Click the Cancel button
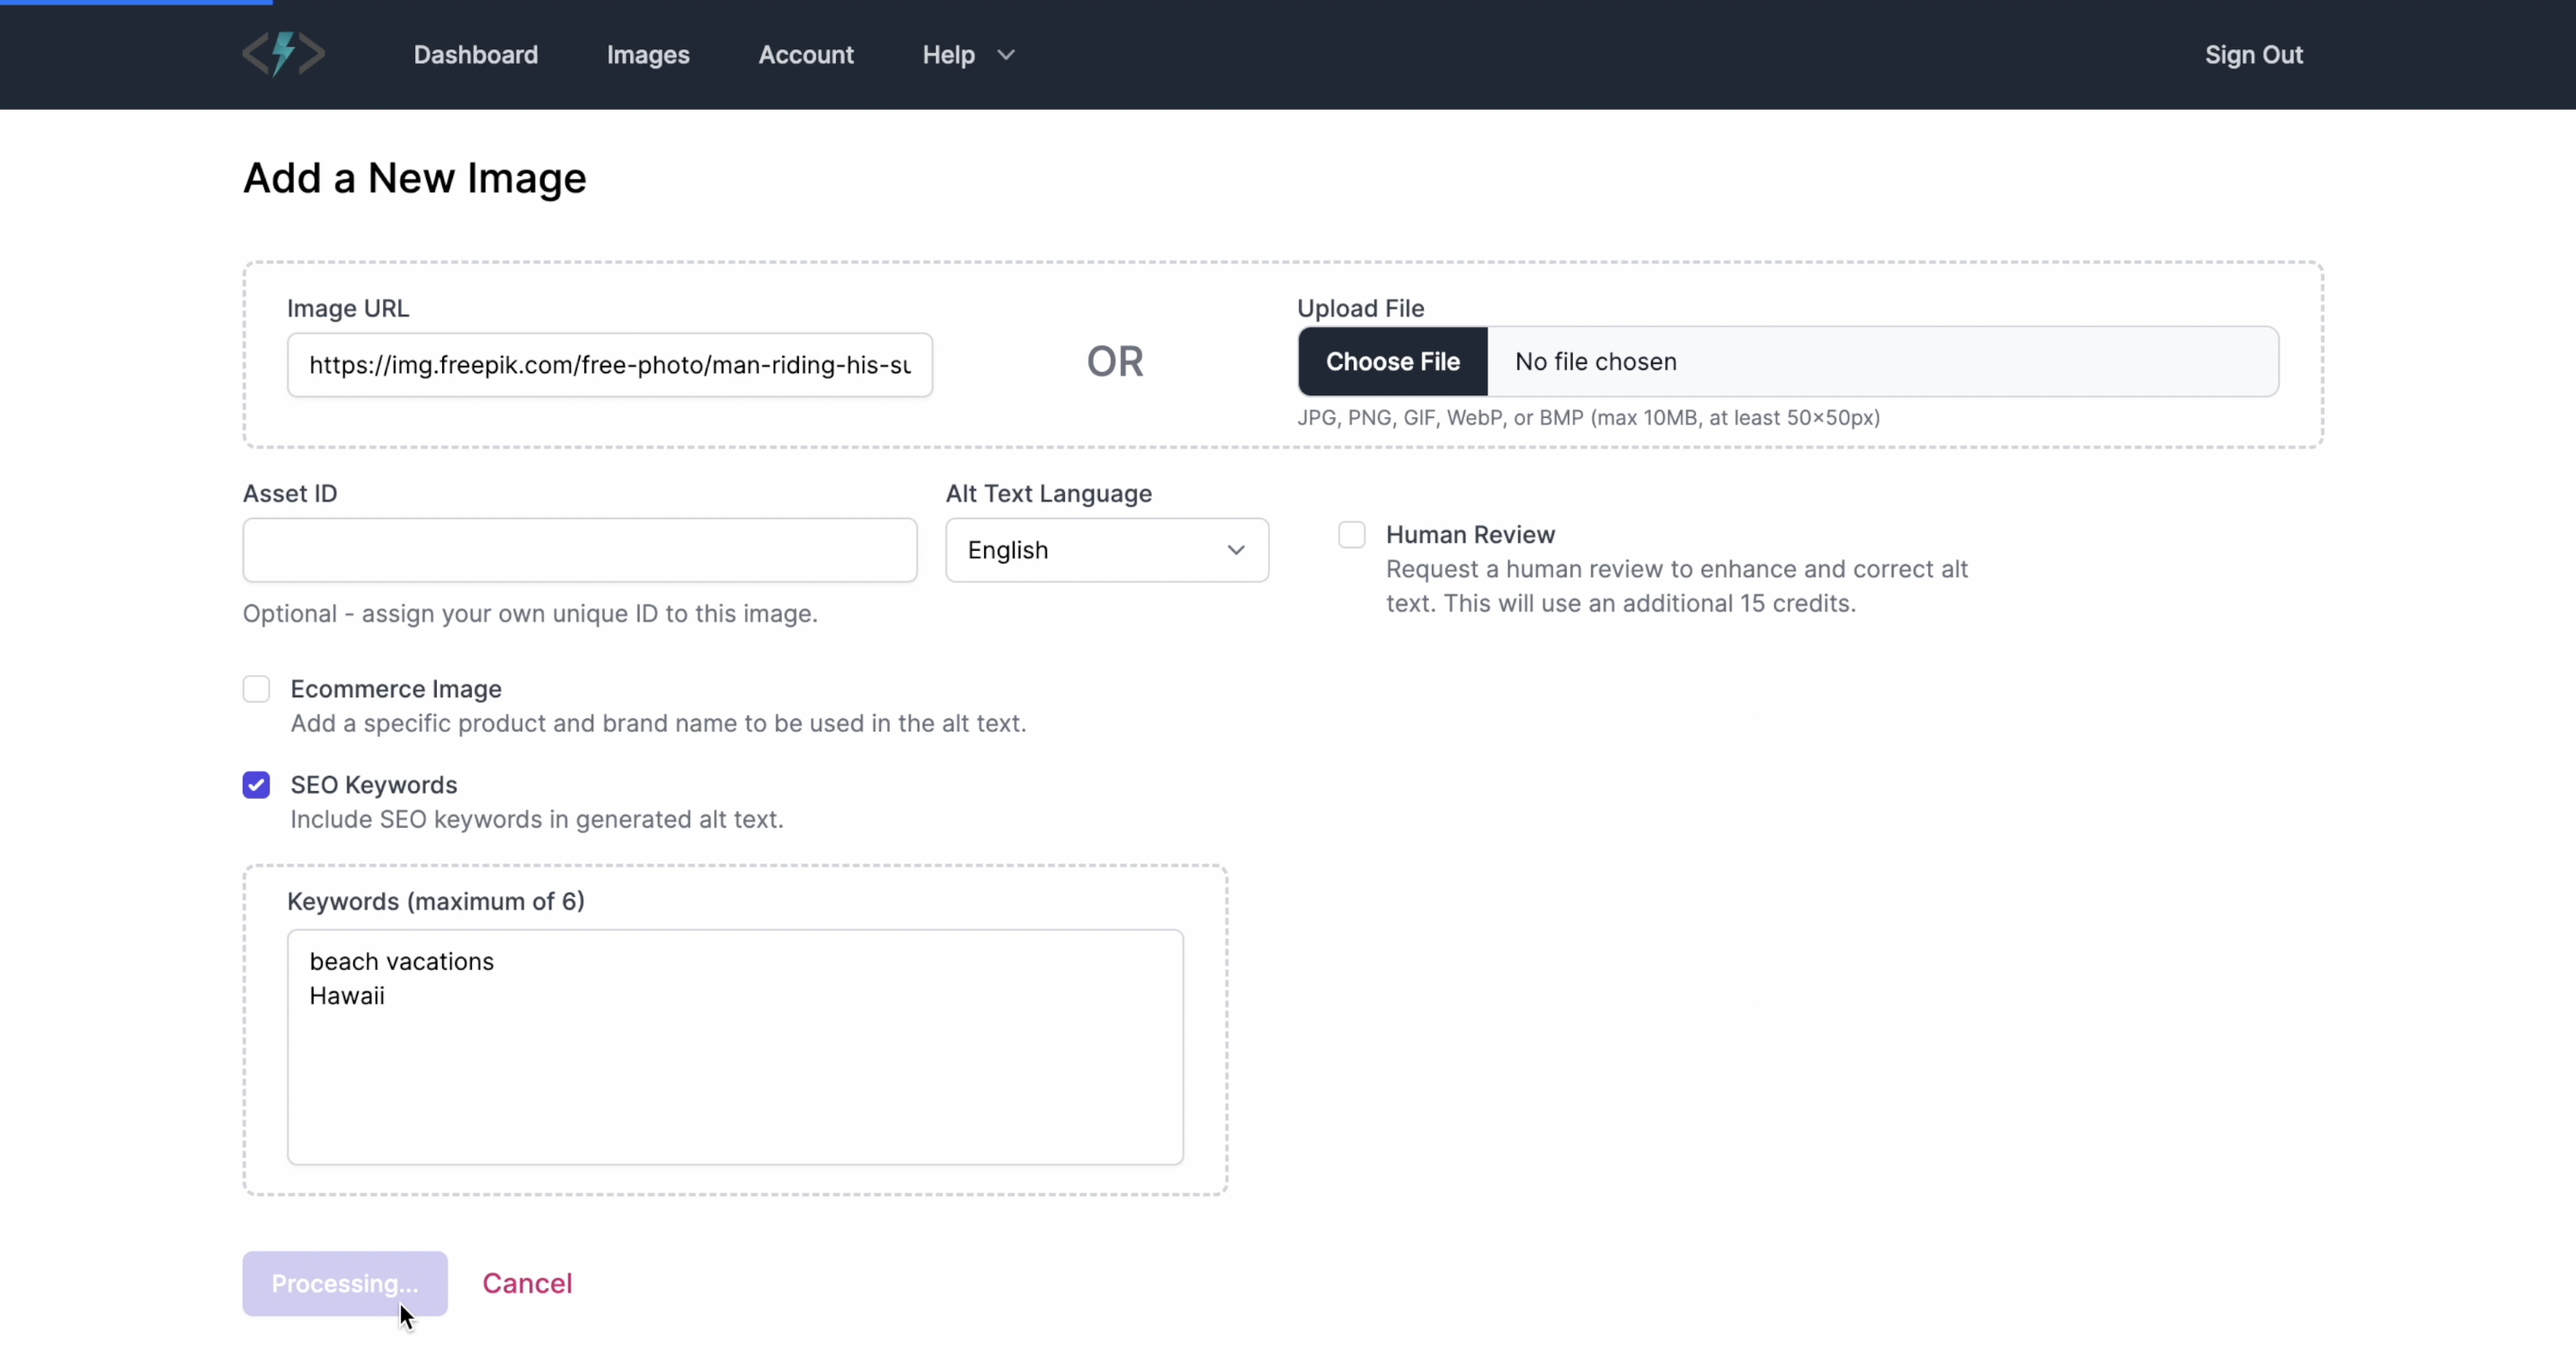Screen dimensions: 2576x1359 pyautogui.click(x=527, y=1283)
